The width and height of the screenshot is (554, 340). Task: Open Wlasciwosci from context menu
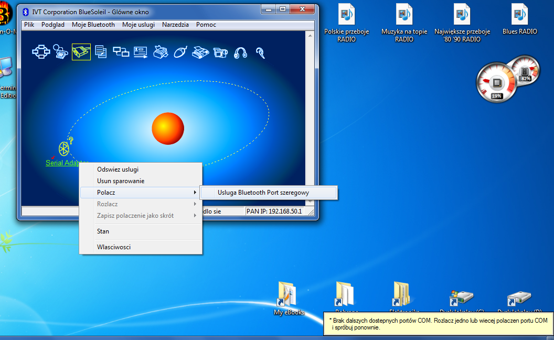(x=141, y=247)
